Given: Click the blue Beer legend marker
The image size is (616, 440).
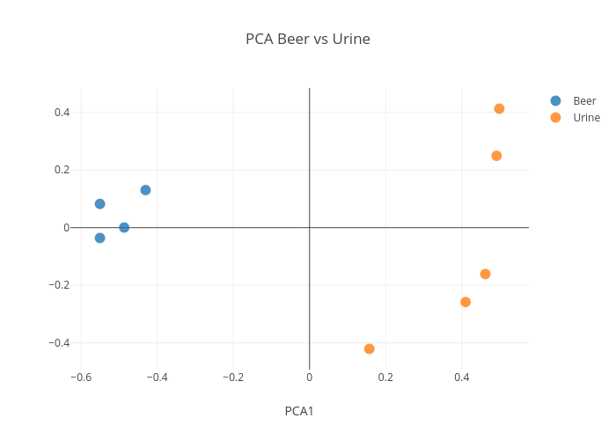Looking at the screenshot, I should 555,100.
